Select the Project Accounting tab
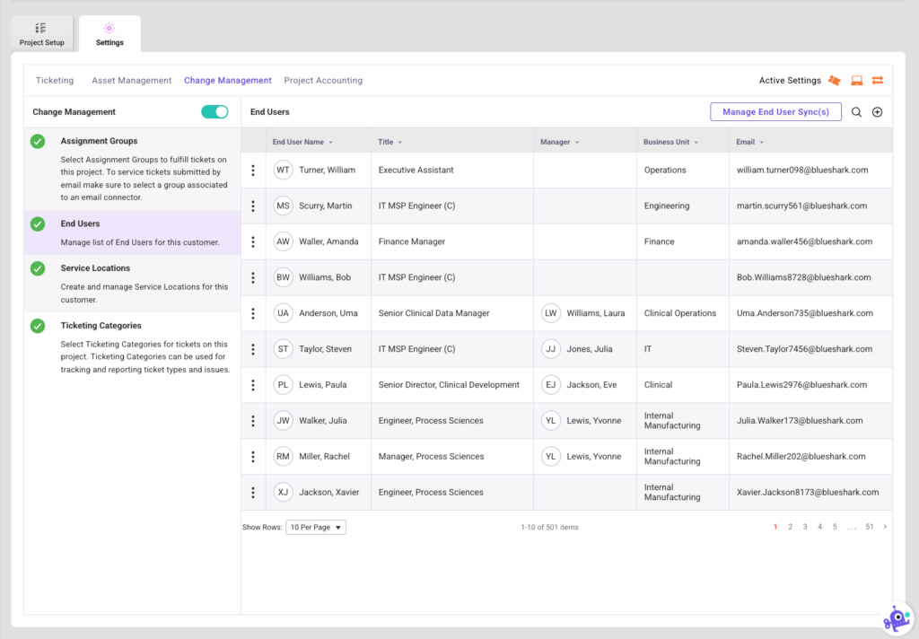The width and height of the screenshot is (919, 639). tap(323, 81)
